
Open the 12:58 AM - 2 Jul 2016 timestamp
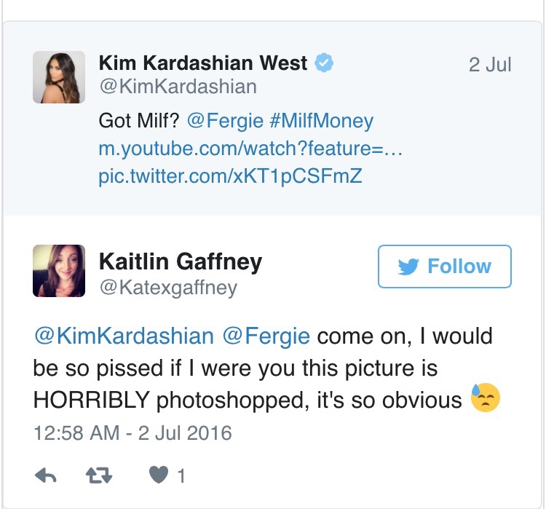tap(132, 433)
